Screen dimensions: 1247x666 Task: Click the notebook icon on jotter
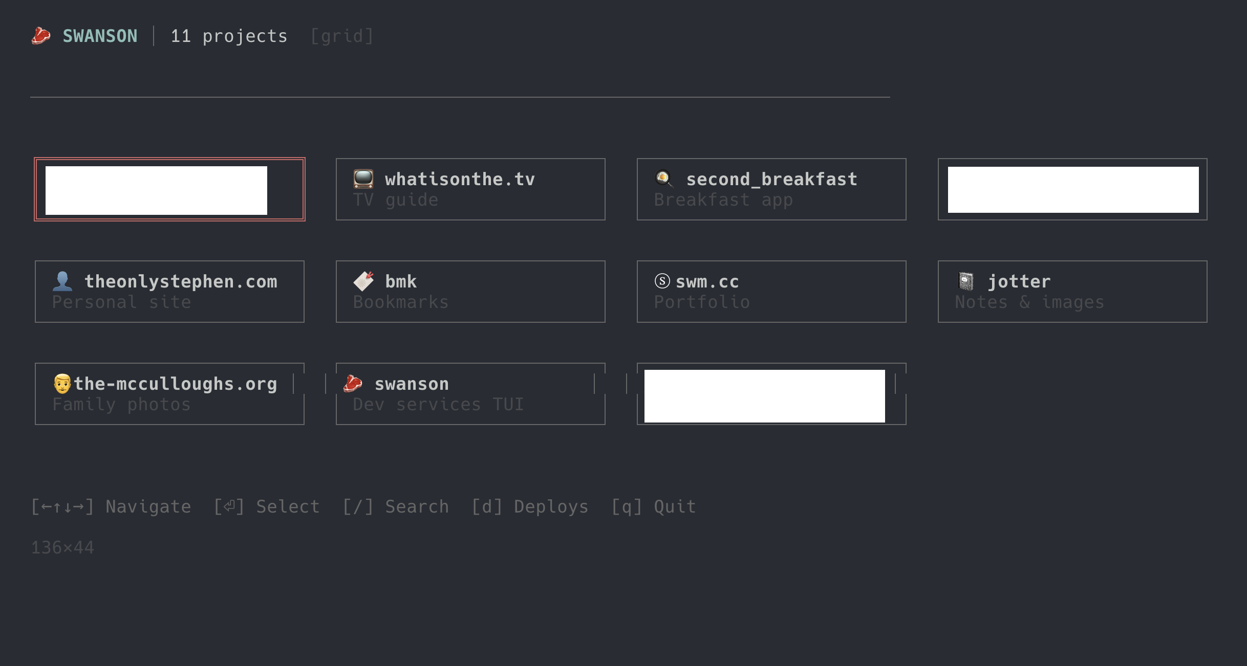tap(965, 281)
